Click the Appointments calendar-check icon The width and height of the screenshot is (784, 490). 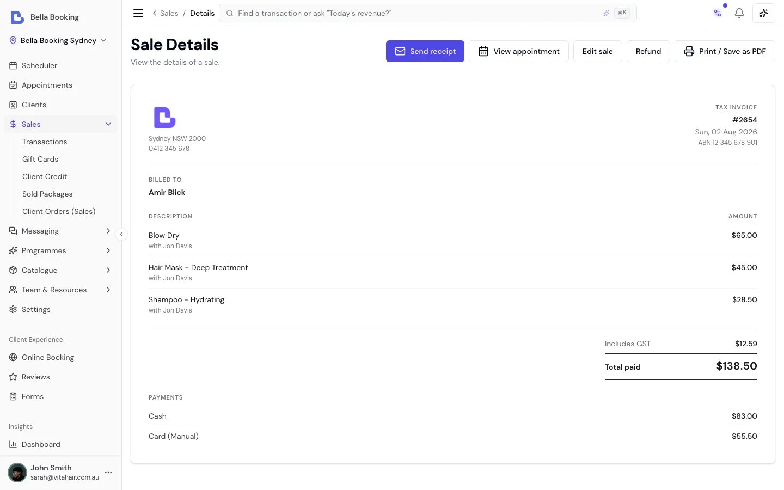point(13,85)
